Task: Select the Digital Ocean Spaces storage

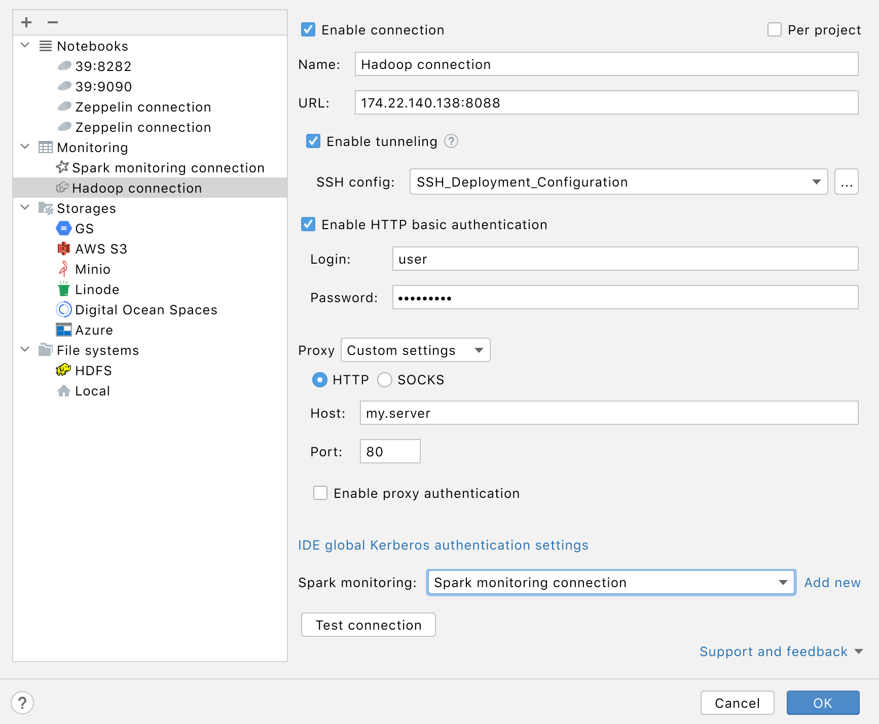Action: pos(146,309)
